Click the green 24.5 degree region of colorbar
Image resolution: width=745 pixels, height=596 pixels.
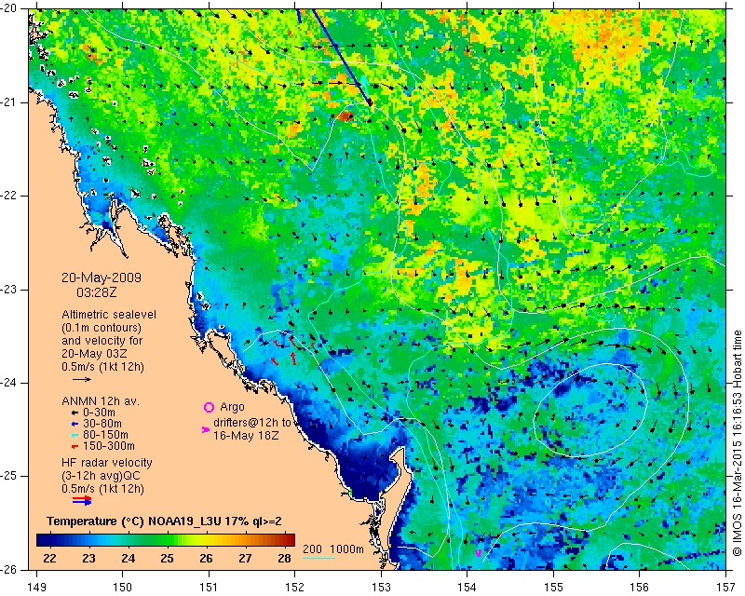point(148,540)
